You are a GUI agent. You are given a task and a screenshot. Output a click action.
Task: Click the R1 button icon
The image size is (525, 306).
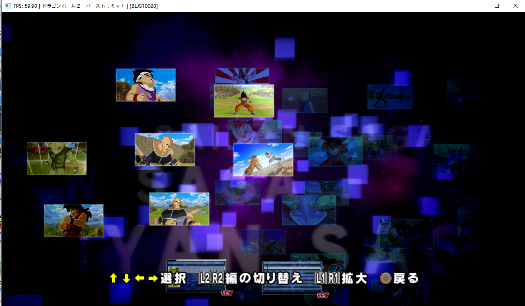334,279
